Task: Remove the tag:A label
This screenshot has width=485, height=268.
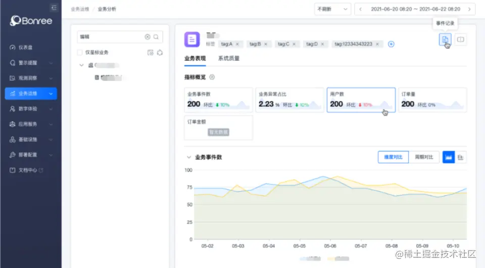Action: point(237,44)
